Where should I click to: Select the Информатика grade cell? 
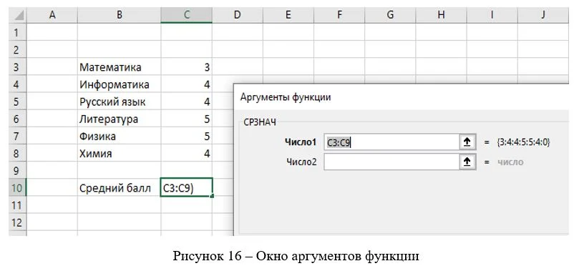coord(187,84)
